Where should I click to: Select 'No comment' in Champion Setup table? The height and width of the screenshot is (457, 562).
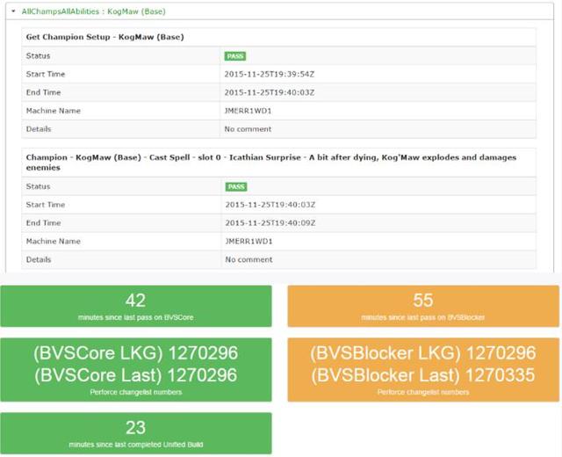248,129
